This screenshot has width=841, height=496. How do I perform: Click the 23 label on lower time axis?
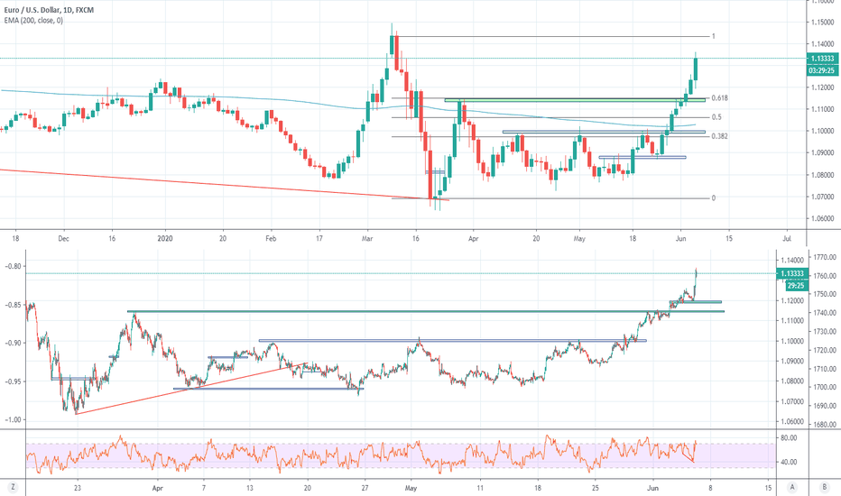pos(78,488)
